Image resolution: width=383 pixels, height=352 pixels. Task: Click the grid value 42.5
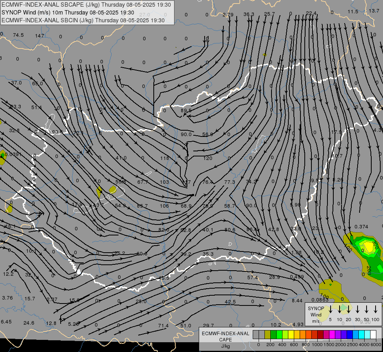tap(230, 302)
